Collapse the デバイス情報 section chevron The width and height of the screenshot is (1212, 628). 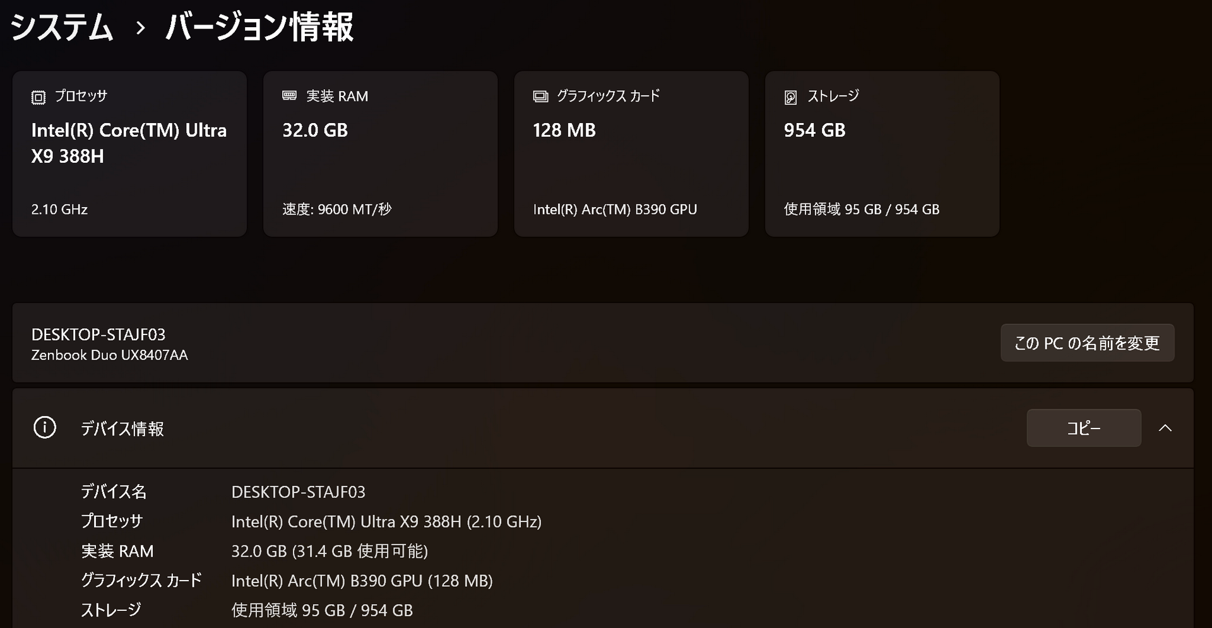point(1165,428)
